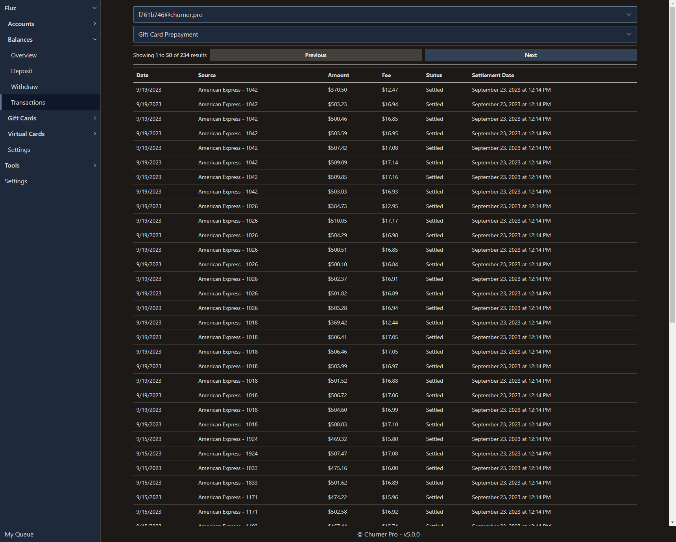Screen dimensions: 676x542
Task: Click the Next page button
Action: point(530,55)
